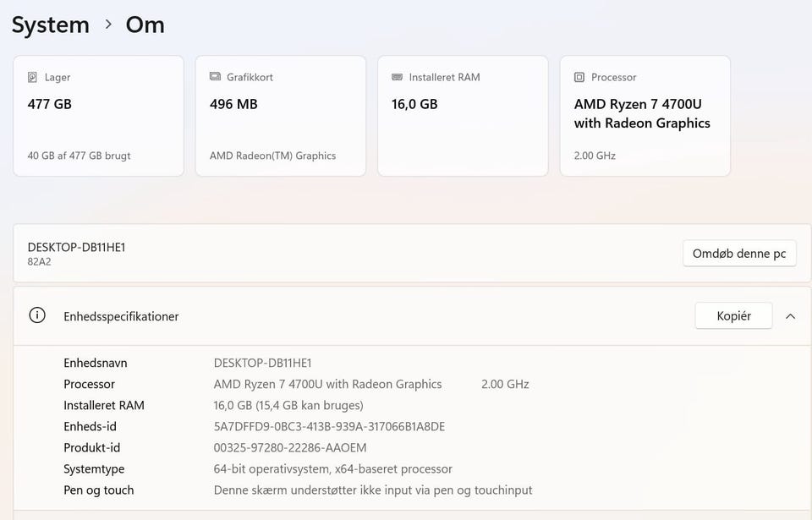Screen dimensions: 812x520
Task: Open the Lager 477 GB card
Action: [x=98, y=116]
